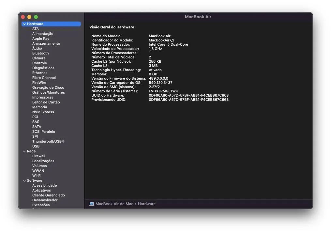Select MacBook Air de Mac in path bar
The height and width of the screenshot is (233, 331).
(114, 204)
